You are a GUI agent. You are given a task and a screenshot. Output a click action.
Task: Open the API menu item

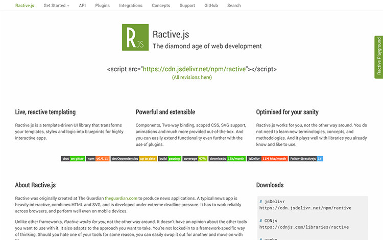82,6
